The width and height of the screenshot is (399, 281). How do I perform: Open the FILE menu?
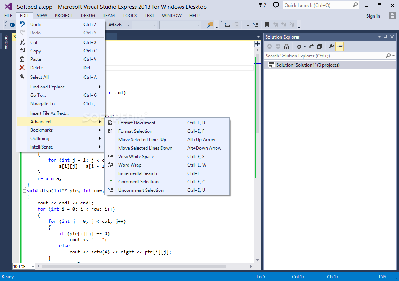click(8, 16)
